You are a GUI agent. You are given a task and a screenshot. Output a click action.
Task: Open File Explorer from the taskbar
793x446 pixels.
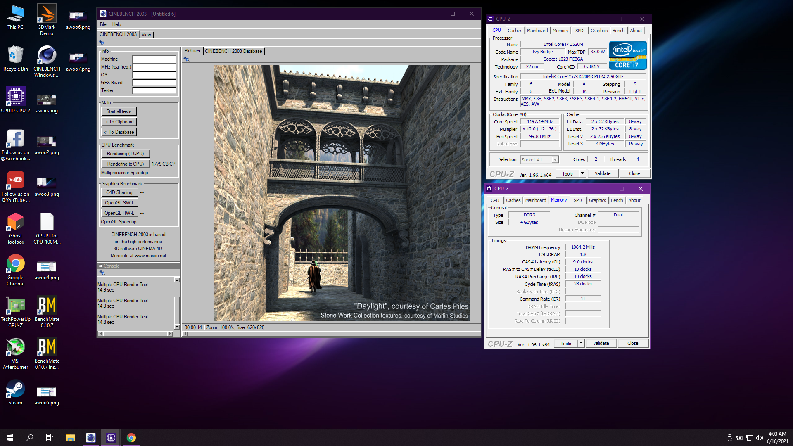[x=71, y=438]
